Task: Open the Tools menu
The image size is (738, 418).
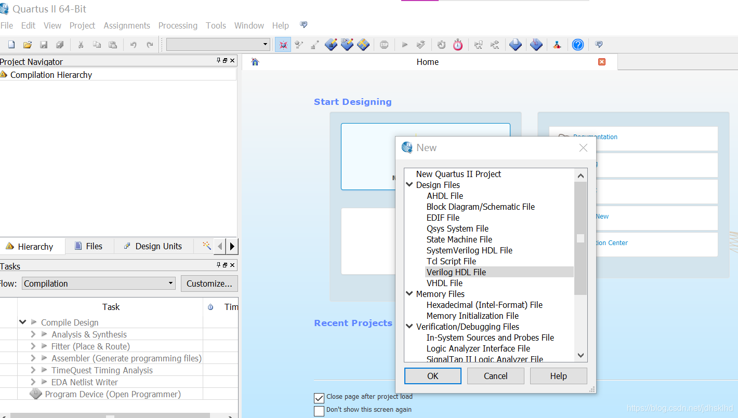Action: click(216, 25)
